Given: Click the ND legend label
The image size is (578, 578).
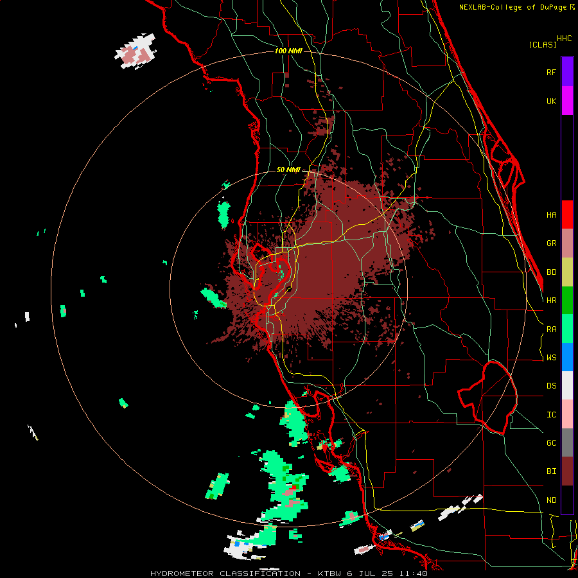Looking at the screenshot, I should click(551, 500).
